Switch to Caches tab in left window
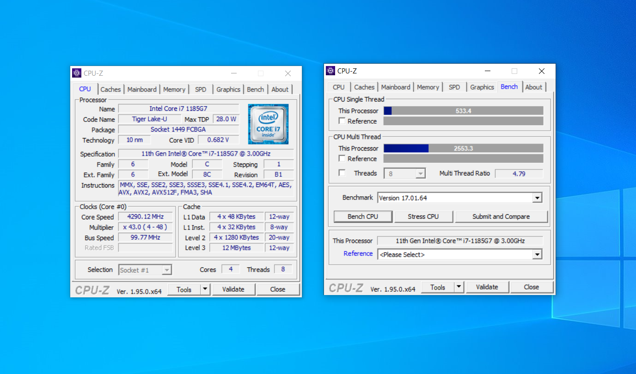The height and width of the screenshot is (374, 636). (x=110, y=90)
